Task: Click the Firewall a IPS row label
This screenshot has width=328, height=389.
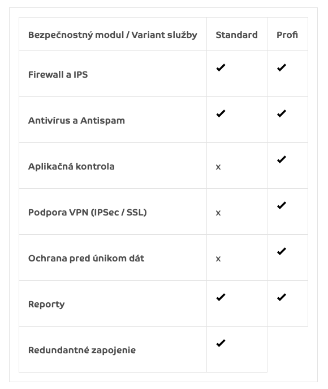Action: [x=58, y=74]
